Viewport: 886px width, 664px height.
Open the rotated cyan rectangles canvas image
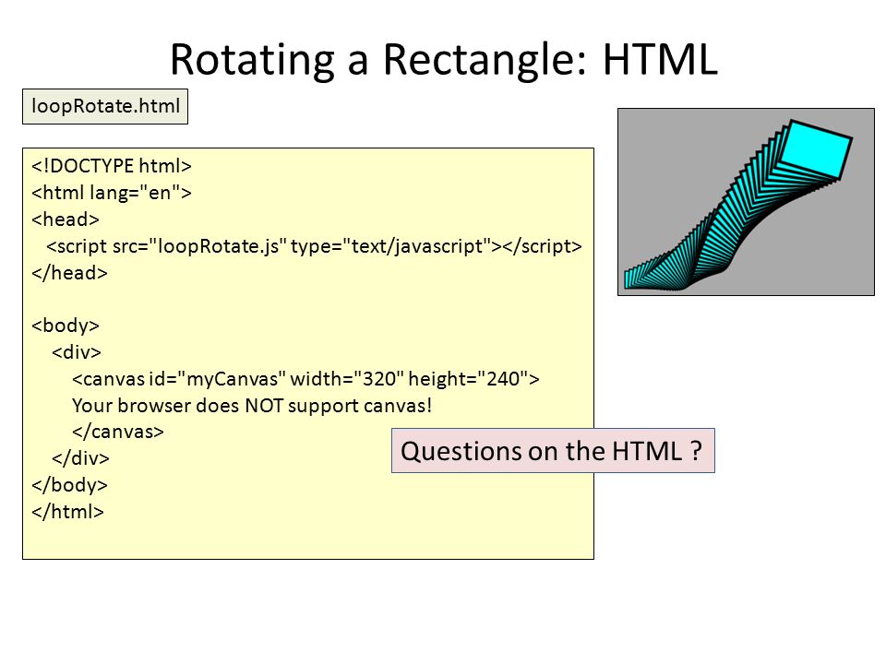[x=746, y=202]
